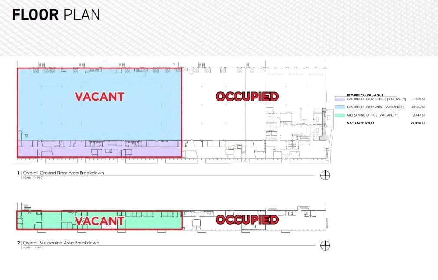Click the FLOOR PLAN page heading
The height and width of the screenshot is (280, 438).
pos(56,15)
